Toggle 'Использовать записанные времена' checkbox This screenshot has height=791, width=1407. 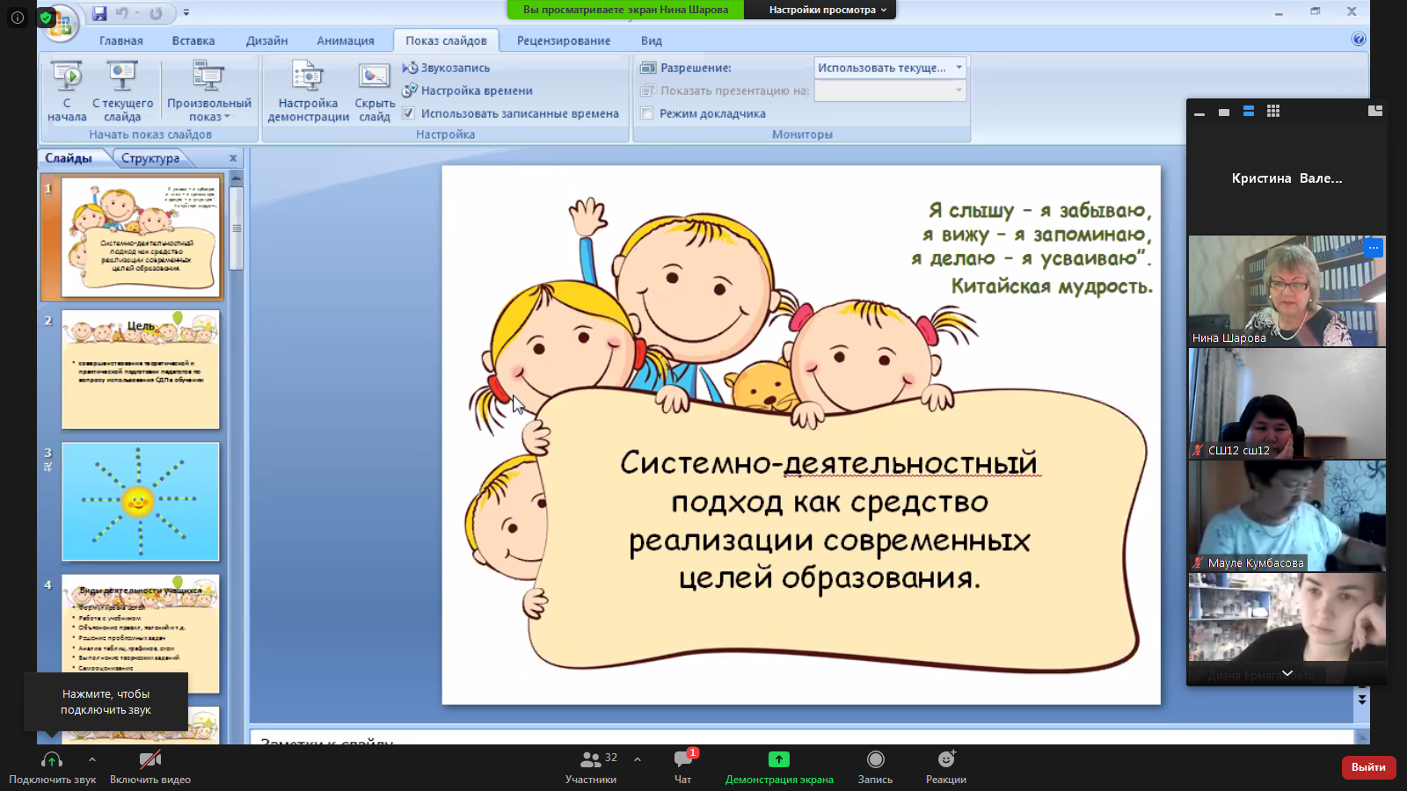tap(409, 113)
